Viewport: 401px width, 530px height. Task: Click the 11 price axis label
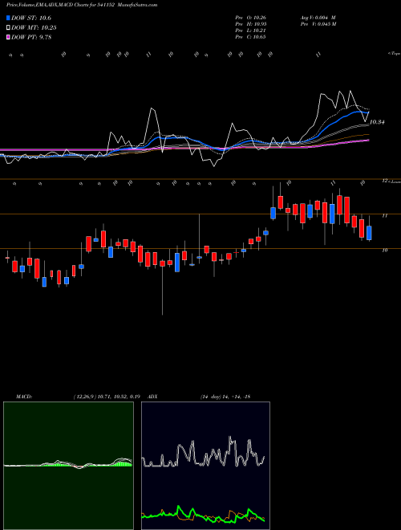coord(384,215)
